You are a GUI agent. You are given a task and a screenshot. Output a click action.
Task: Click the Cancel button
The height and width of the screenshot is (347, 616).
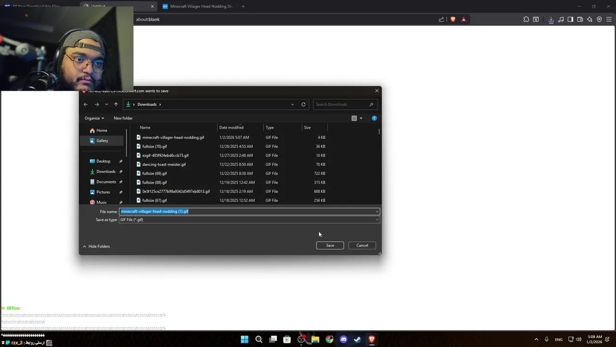[362, 245]
